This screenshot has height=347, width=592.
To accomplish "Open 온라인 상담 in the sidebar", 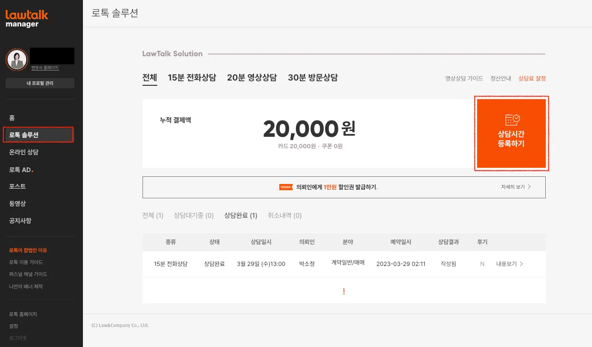I will click(23, 152).
